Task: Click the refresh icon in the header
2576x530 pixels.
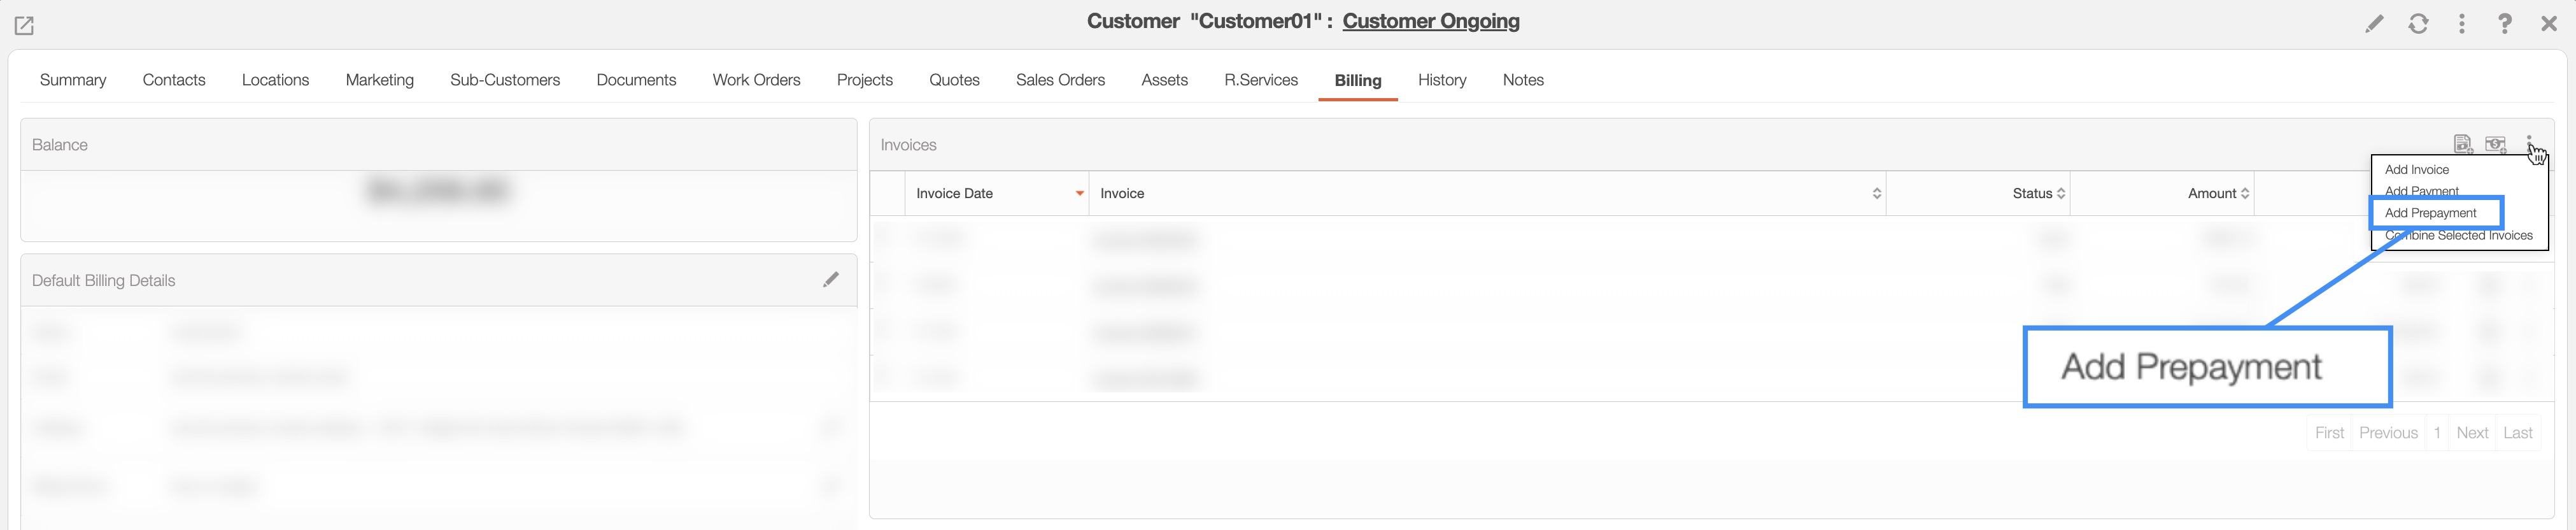Action: tap(2418, 24)
